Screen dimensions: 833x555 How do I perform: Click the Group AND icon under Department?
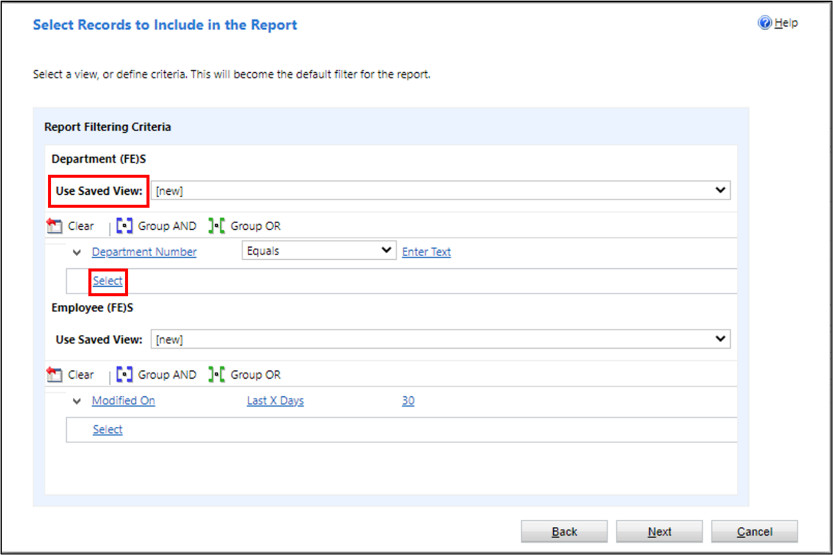124,226
